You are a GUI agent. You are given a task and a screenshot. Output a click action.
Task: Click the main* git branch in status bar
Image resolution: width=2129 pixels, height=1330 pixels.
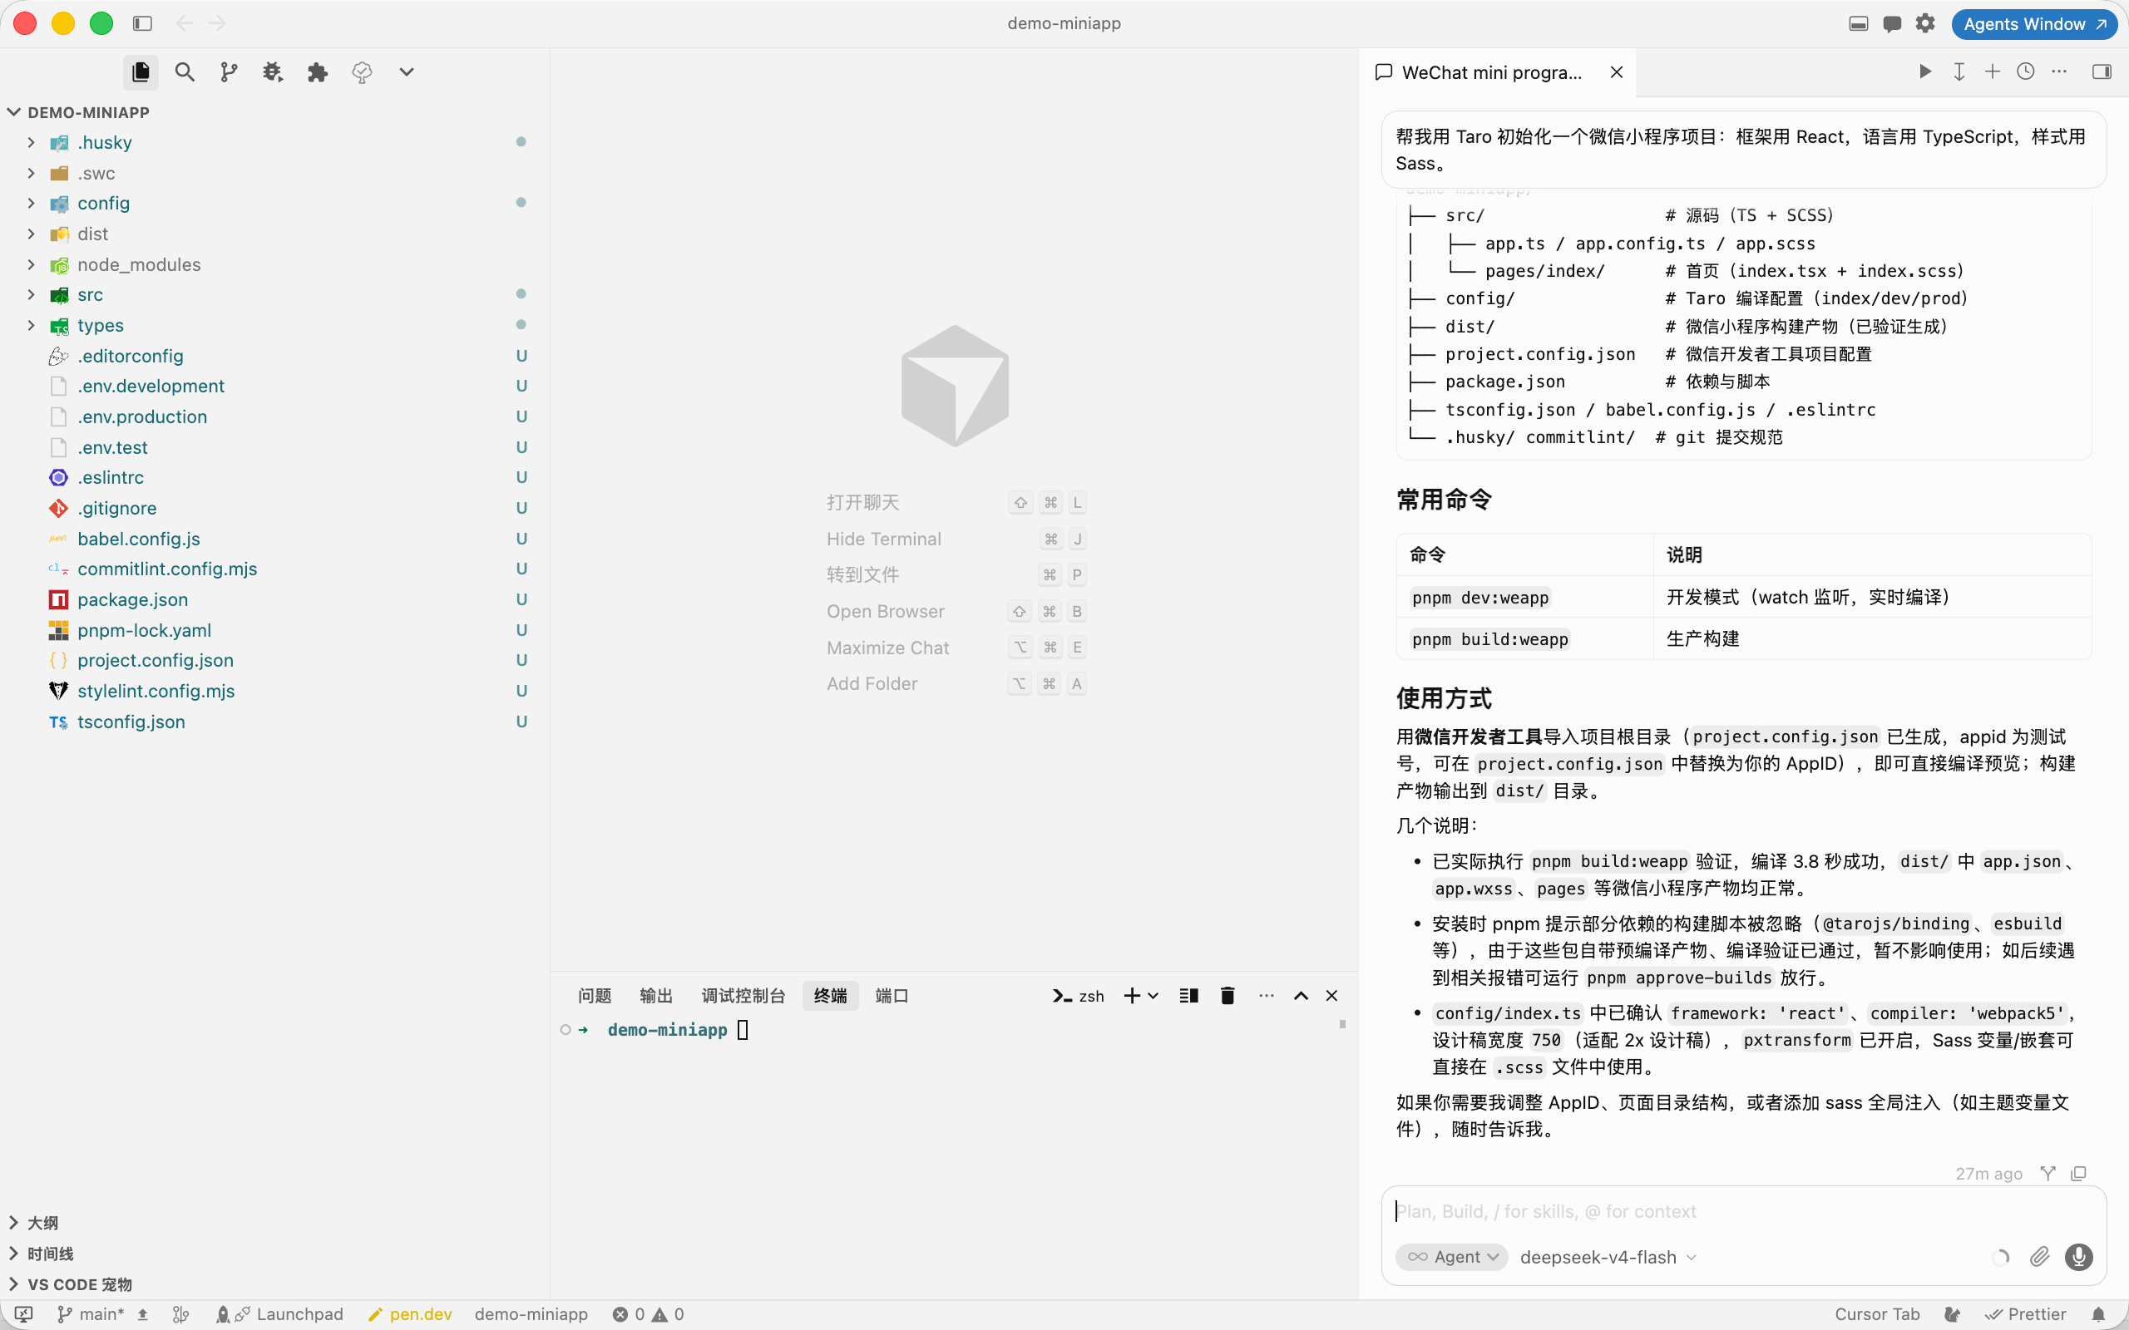click(91, 1314)
